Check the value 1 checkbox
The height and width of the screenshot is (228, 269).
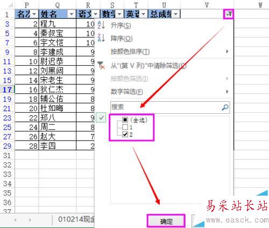pyautogui.click(x=125, y=127)
